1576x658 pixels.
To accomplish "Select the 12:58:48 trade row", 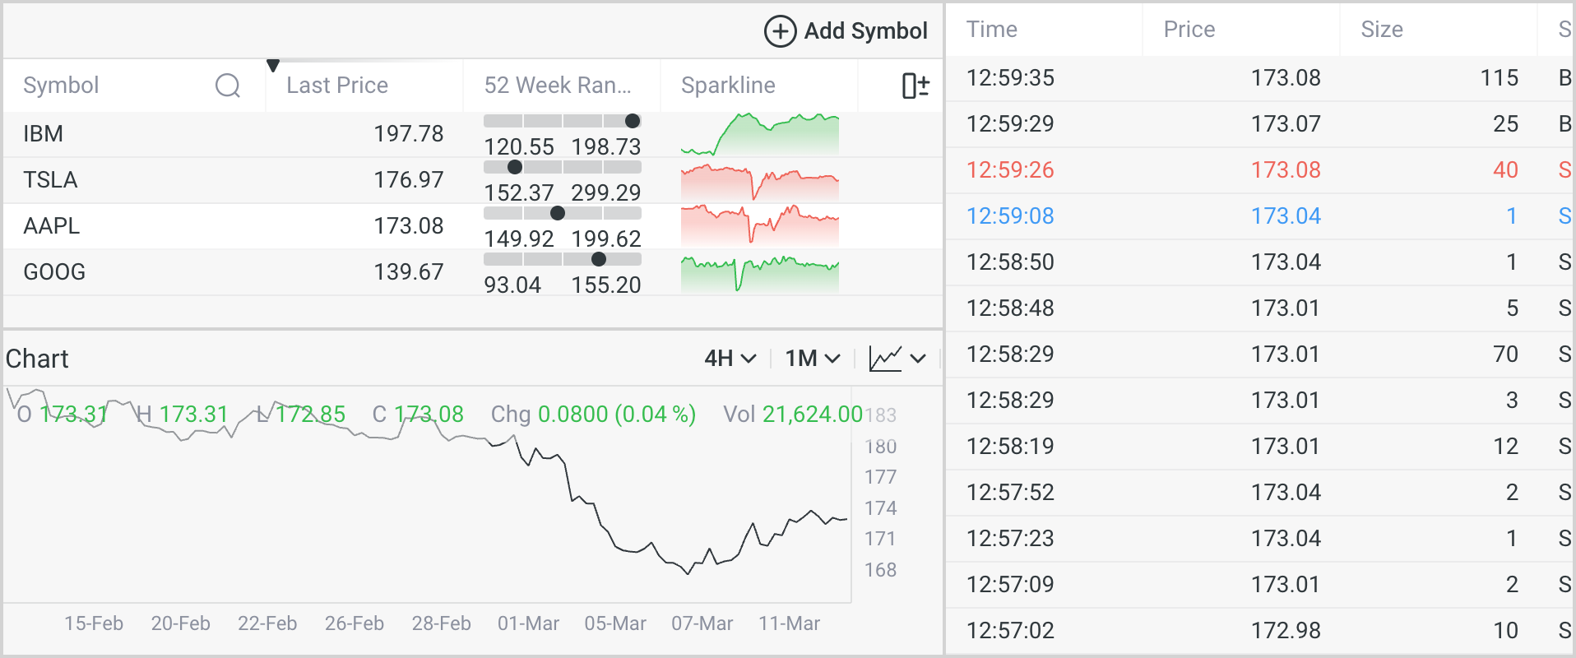I will (1259, 308).
